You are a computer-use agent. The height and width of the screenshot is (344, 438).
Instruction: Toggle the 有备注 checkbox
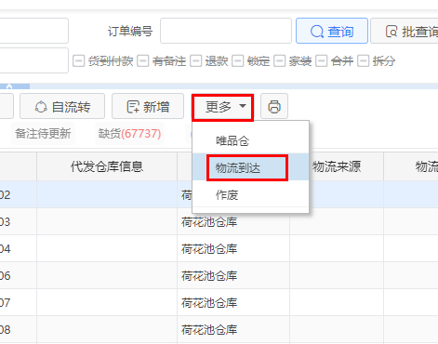(142, 61)
